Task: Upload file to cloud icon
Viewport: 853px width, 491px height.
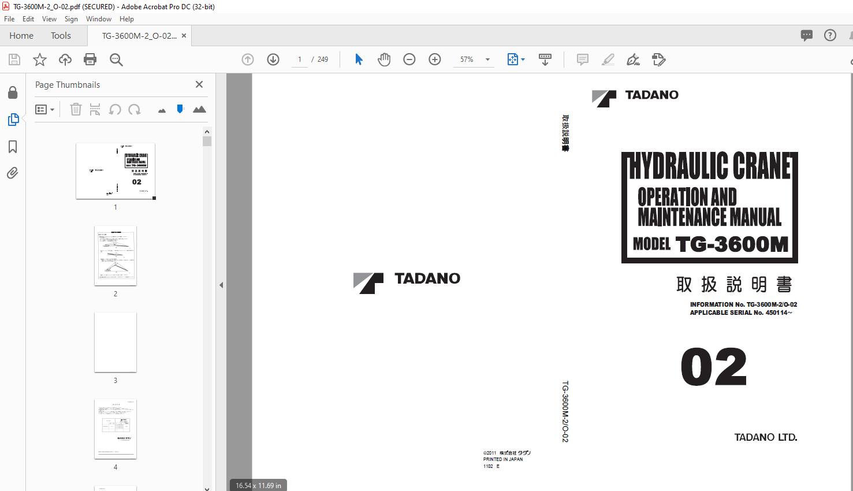Action: [65, 59]
